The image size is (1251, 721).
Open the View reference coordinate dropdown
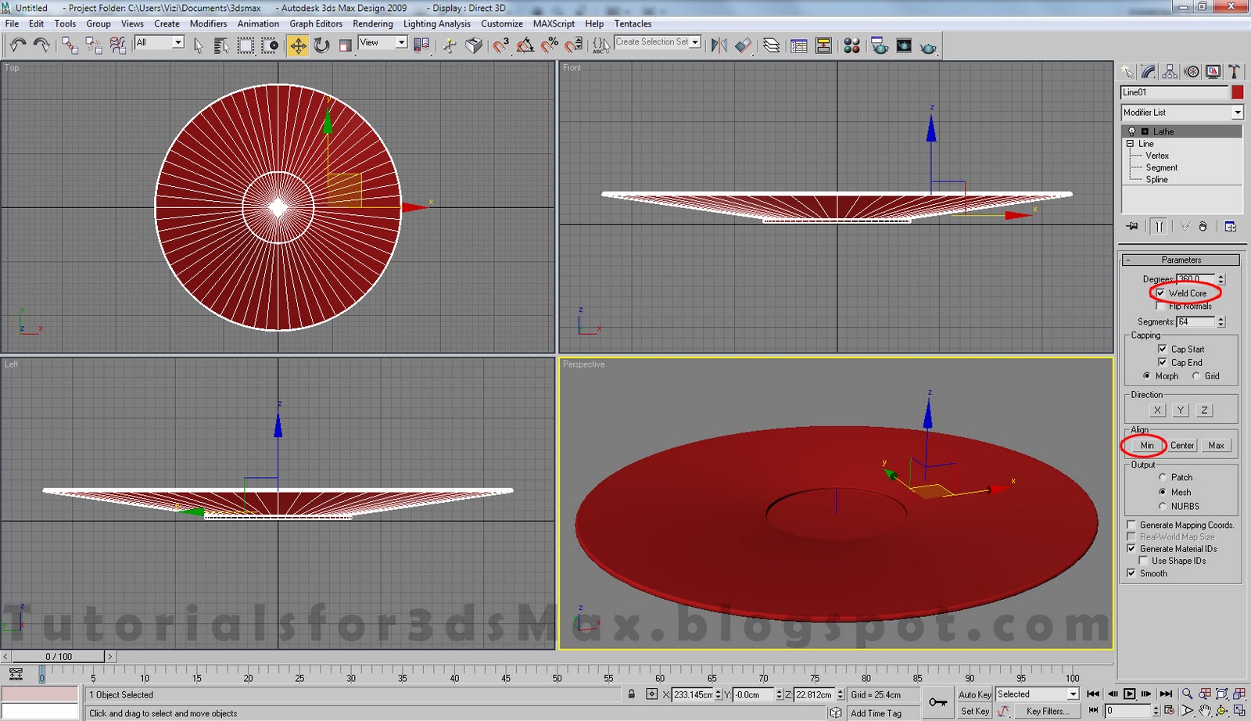tap(401, 42)
